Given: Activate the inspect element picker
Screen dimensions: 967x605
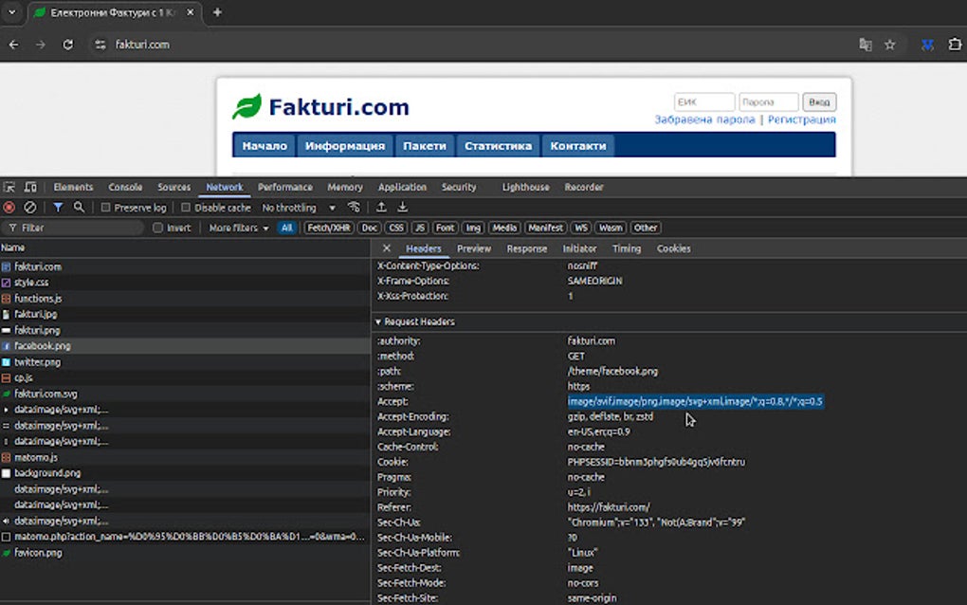Looking at the screenshot, I should point(10,188).
